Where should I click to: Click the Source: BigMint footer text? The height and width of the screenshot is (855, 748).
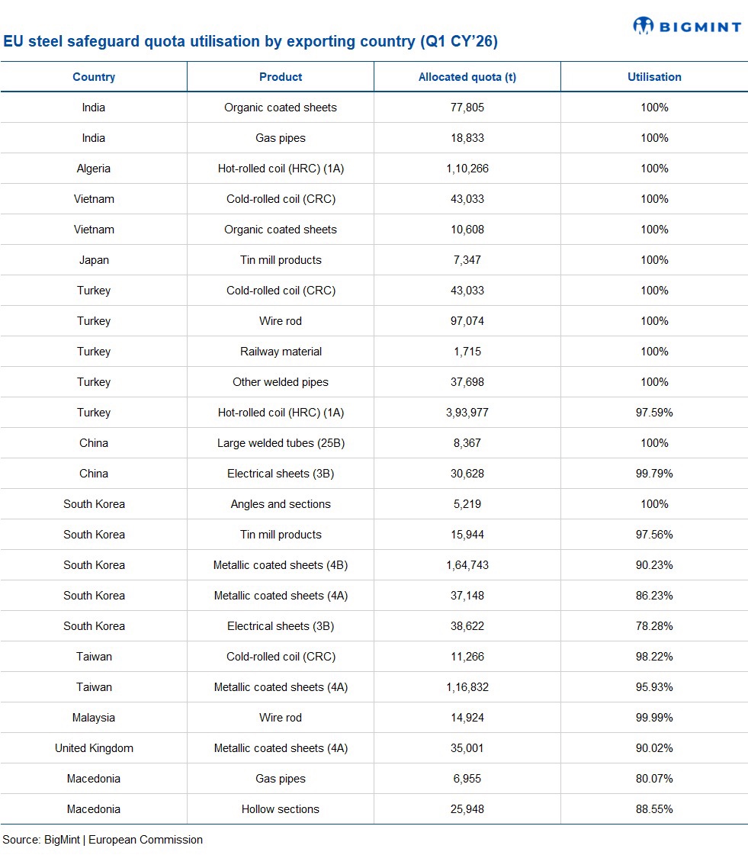103,840
